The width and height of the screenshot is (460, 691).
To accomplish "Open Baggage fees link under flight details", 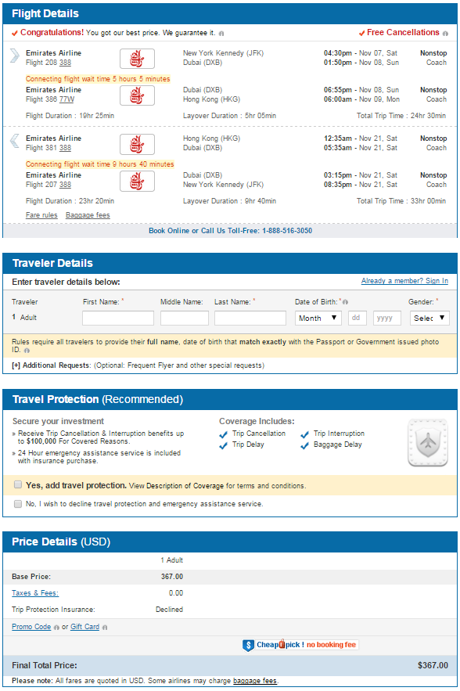I will pos(88,215).
